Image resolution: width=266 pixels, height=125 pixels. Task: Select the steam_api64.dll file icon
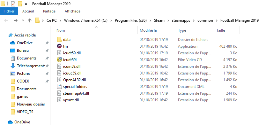[x=59, y=93]
